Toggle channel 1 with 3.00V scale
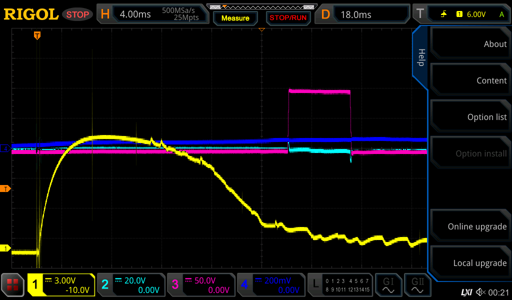512x300 pixels. pos(61,285)
